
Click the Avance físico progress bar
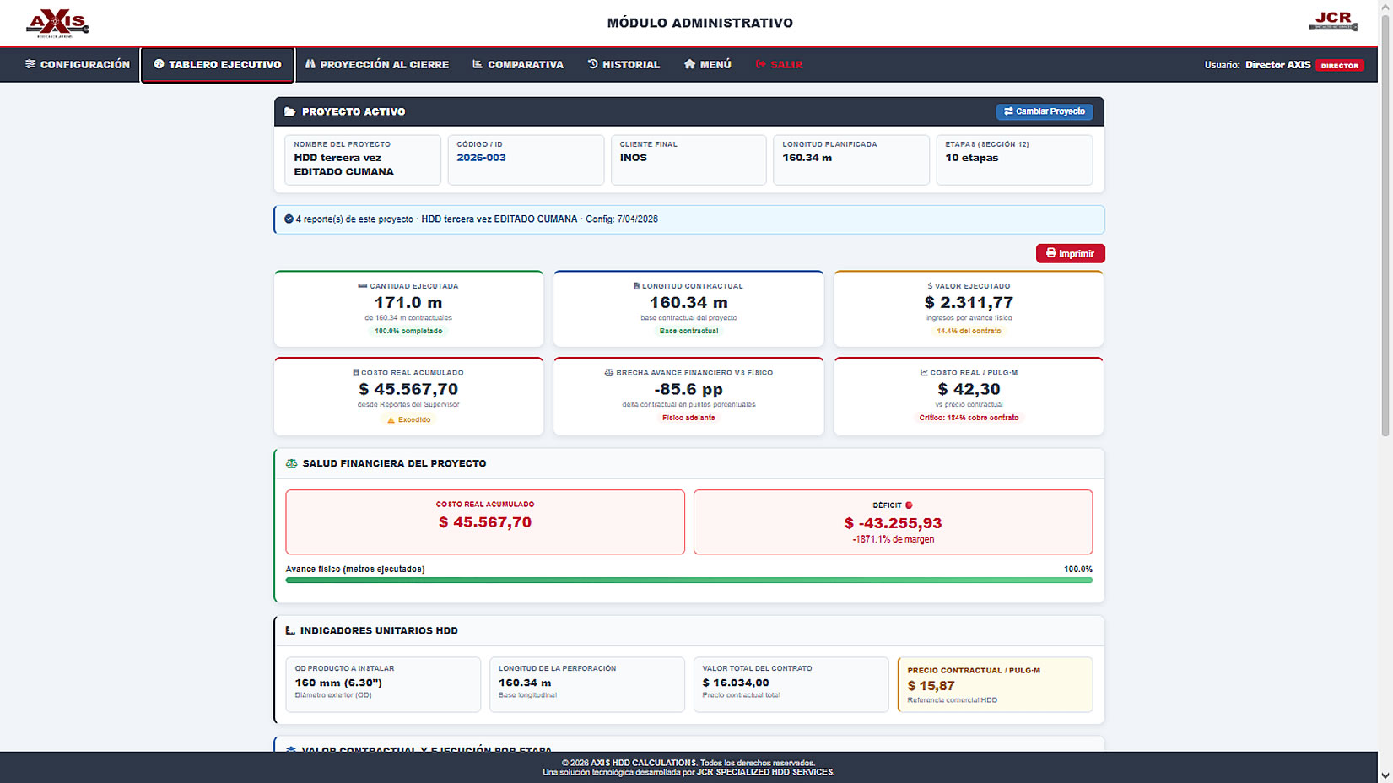pos(688,580)
